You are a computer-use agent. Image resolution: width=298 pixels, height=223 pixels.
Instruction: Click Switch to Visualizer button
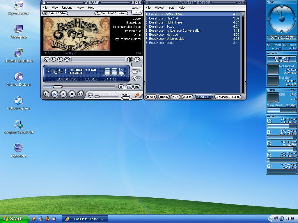(x=111, y=13)
